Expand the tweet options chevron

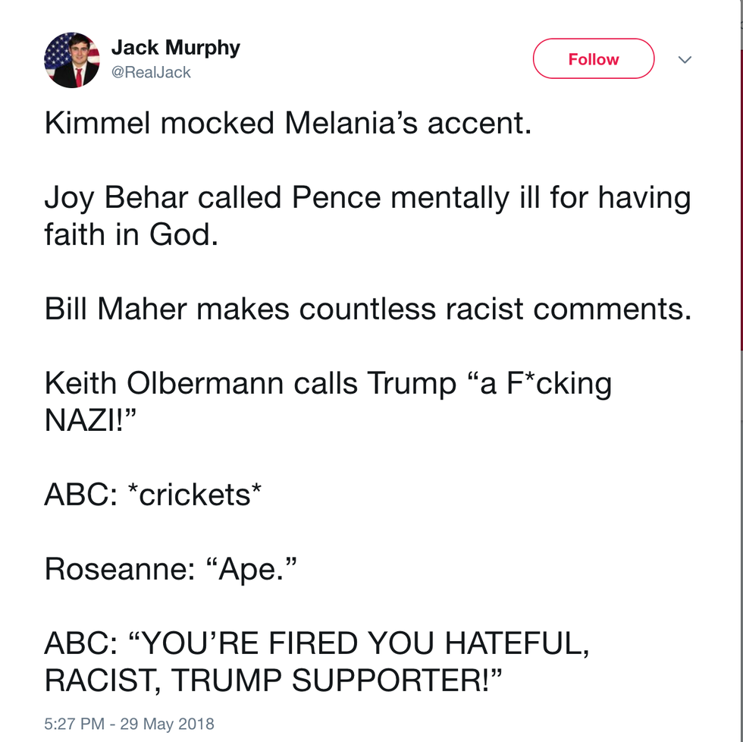click(685, 60)
